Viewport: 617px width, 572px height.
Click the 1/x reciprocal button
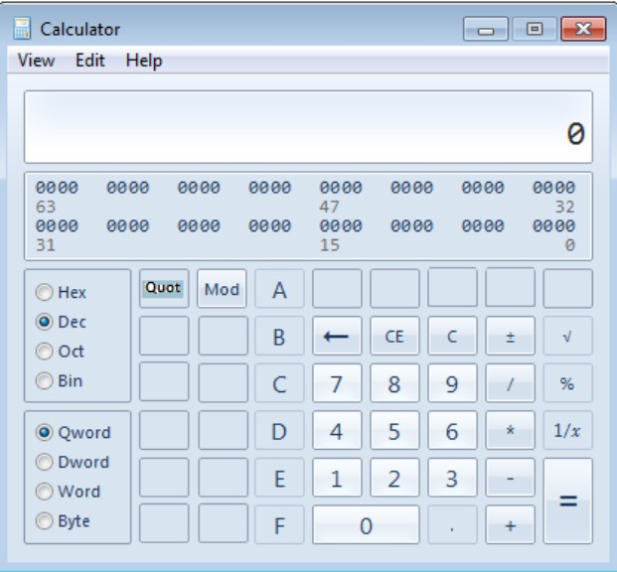[x=567, y=430]
